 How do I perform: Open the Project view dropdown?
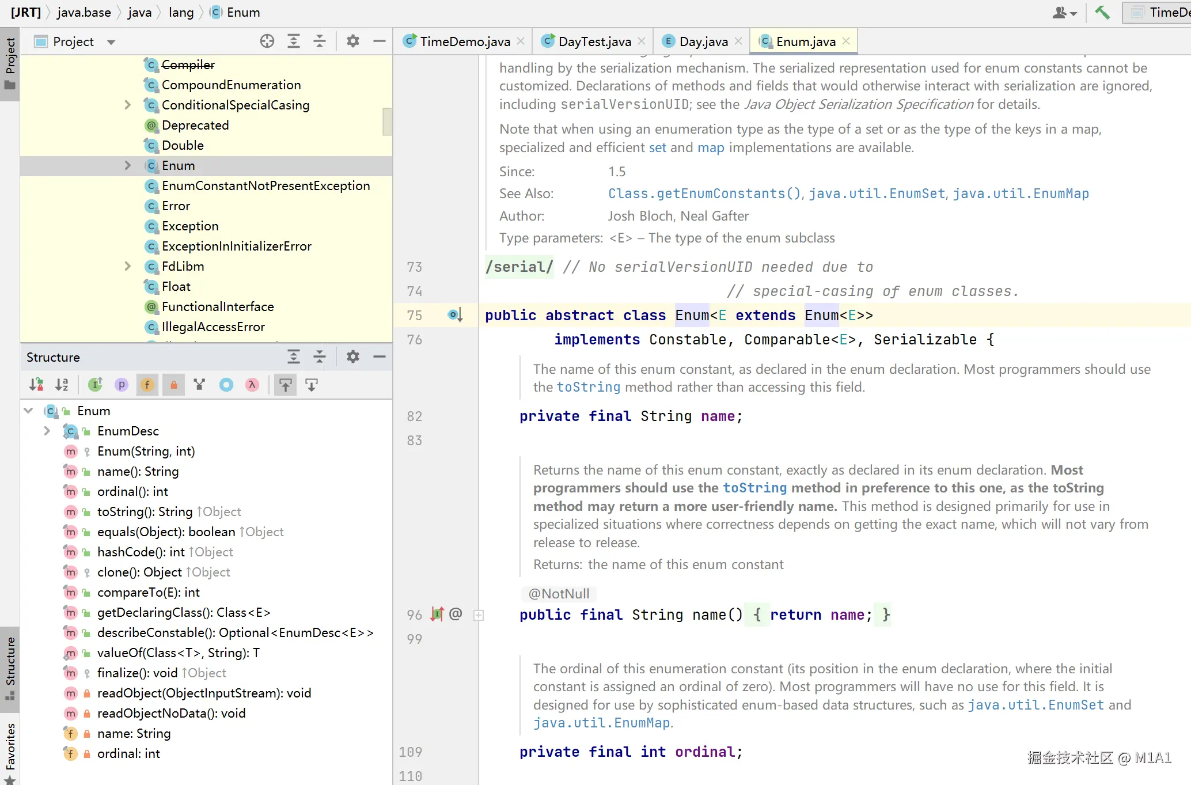[111, 41]
